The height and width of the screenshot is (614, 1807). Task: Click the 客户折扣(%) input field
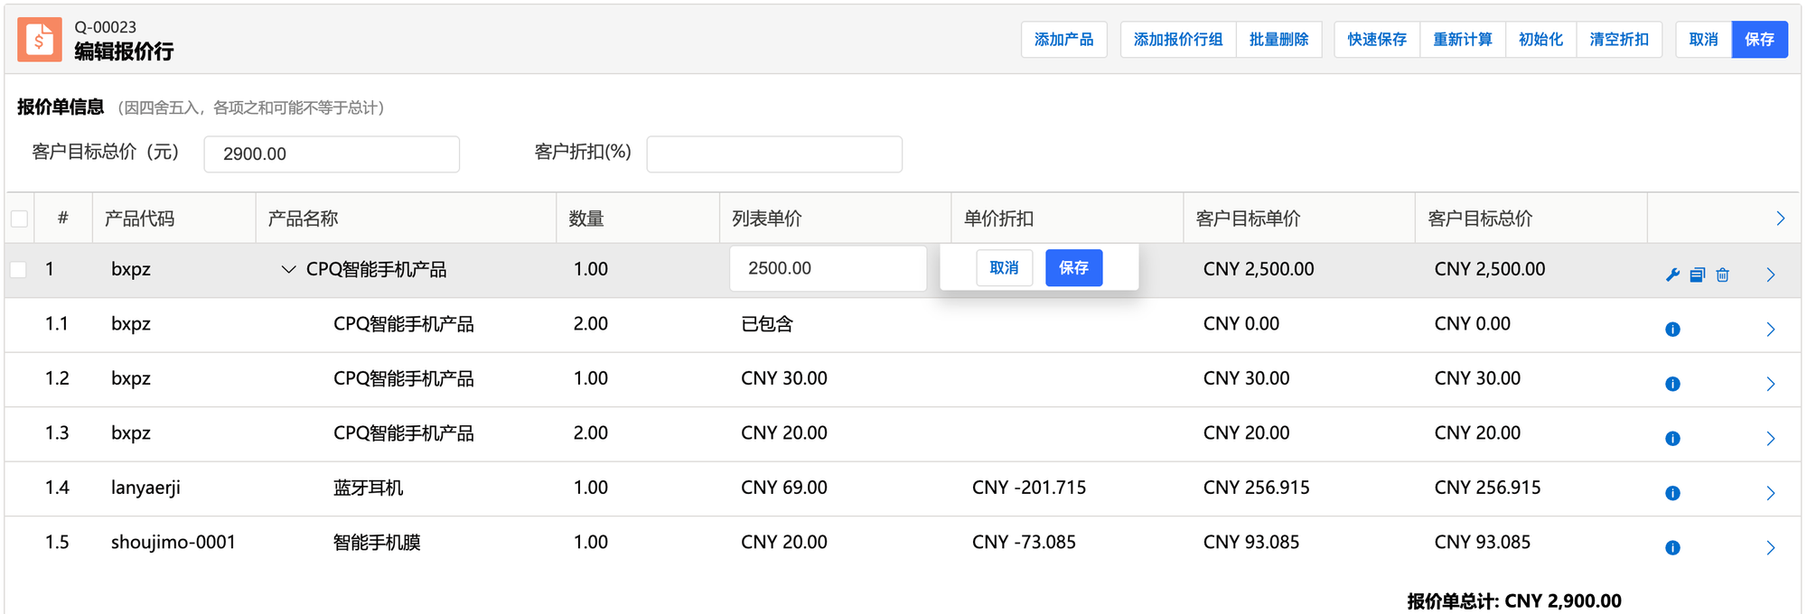774,154
